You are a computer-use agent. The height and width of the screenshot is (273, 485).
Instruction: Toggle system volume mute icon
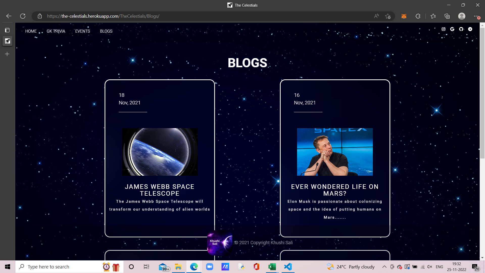click(430, 267)
